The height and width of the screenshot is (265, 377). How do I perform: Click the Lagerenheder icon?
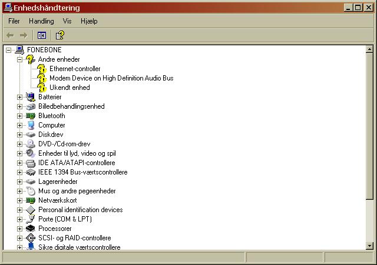pos(31,182)
